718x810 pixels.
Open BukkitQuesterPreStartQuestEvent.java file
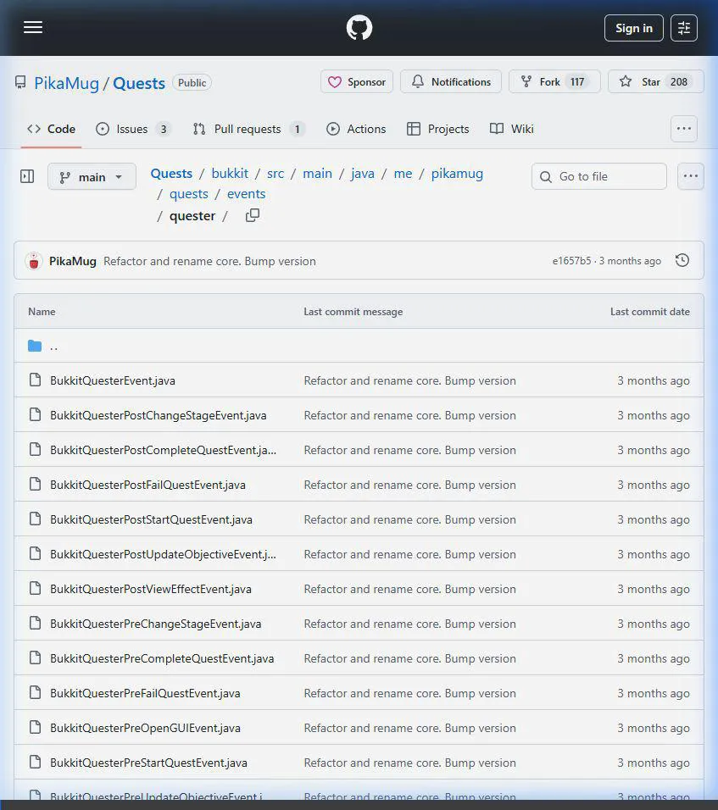(x=149, y=763)
